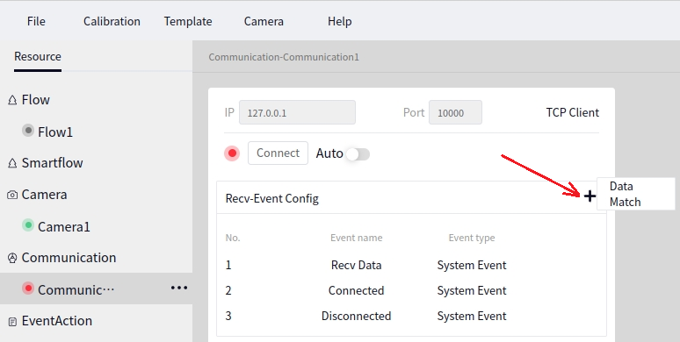The width and height of the screenshot is (680, 342).
Task: Click the Auto label next to switch
Action: pos(329,153)
